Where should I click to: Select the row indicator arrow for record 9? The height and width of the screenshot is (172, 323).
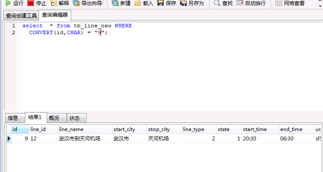(9, 139)
